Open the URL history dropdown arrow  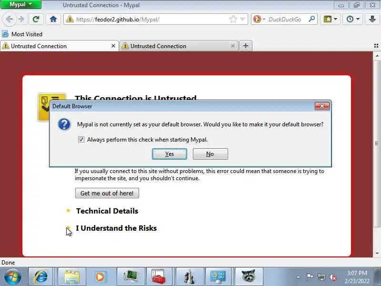242,19
